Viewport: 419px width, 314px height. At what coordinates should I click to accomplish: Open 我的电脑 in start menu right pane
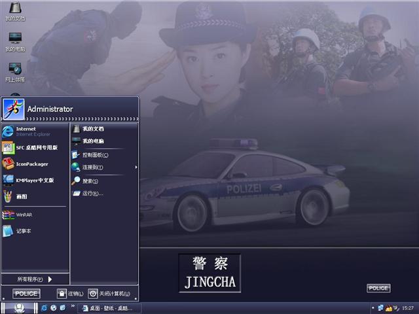[104, 141]
